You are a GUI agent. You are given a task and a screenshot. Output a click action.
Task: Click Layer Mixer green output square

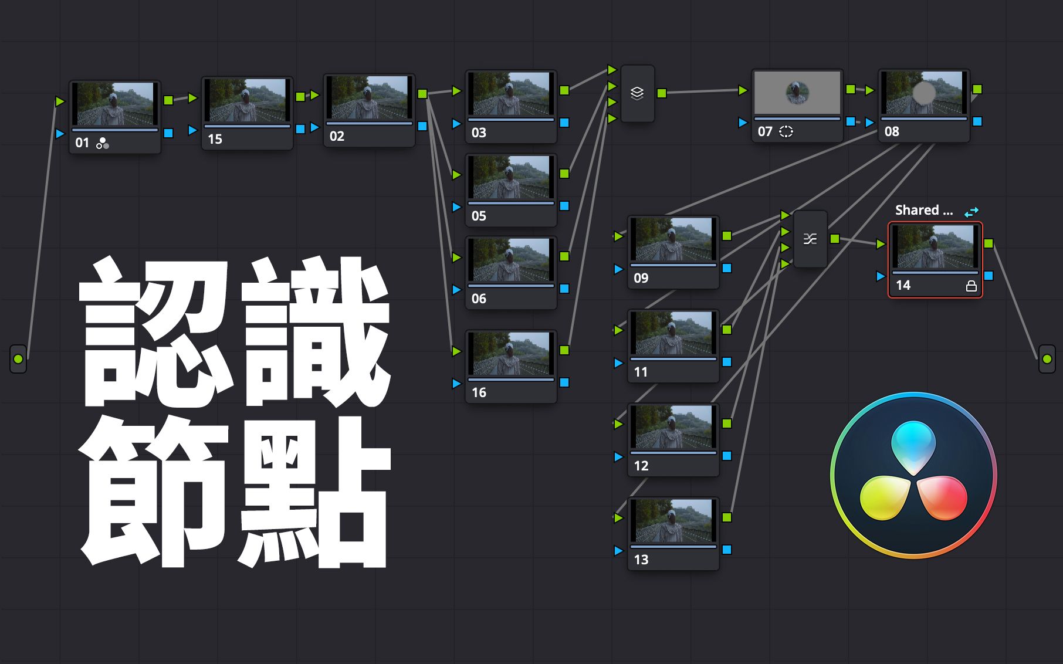(662, 93)
